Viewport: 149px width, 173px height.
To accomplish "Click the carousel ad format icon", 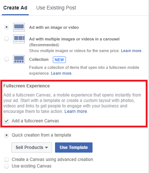I will pyautogui.click(x=19, y=39).
